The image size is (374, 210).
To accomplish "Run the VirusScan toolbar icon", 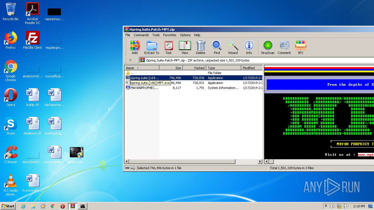I will pyautogui.click(x=268, y=48).
